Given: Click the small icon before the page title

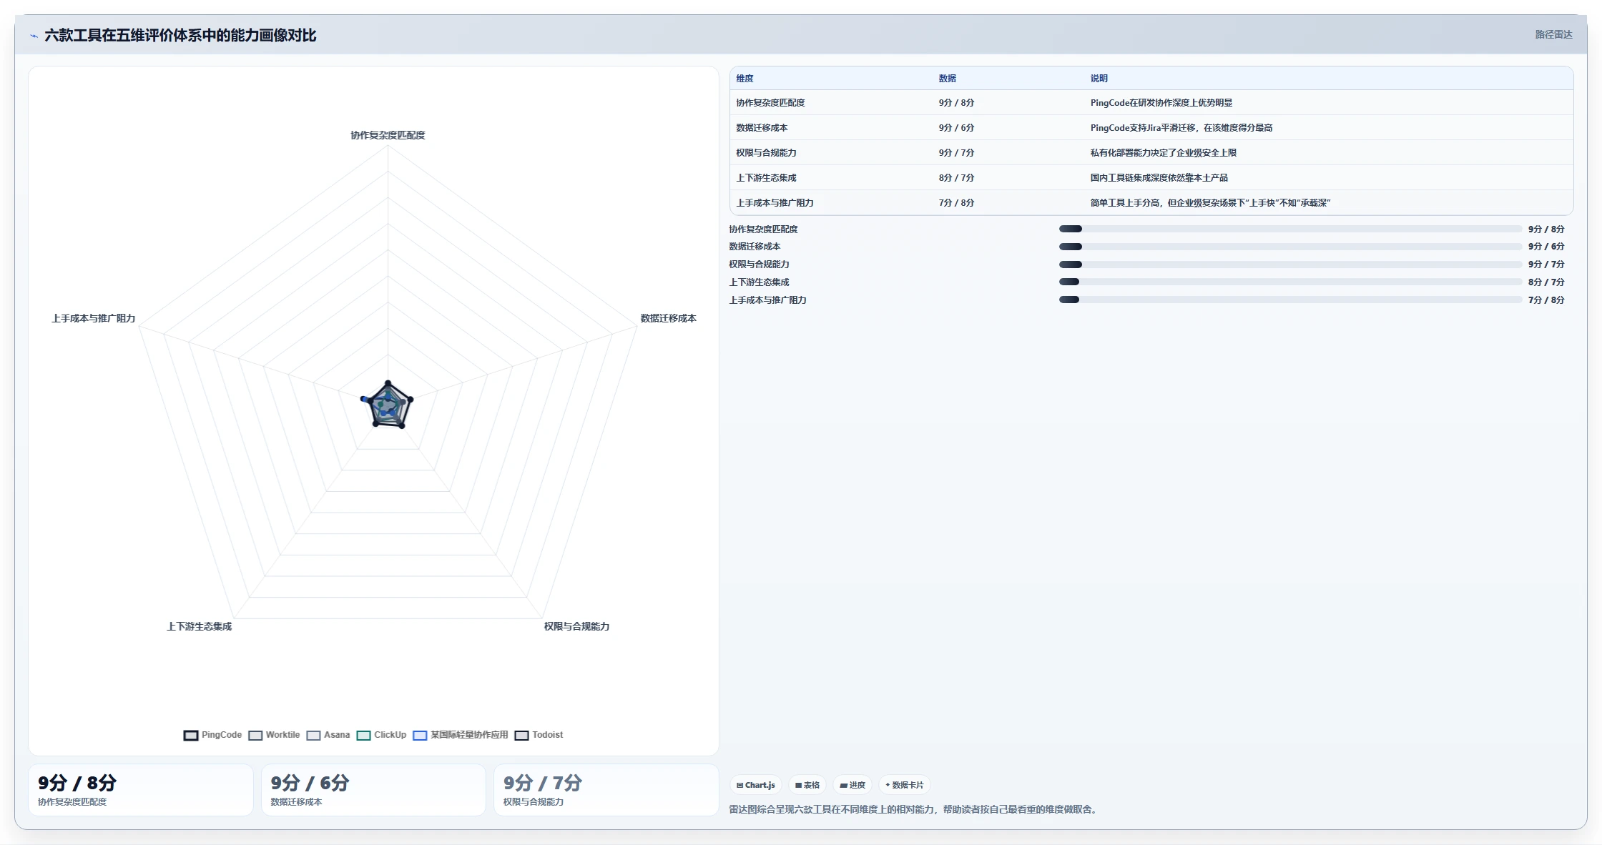Looking at the screenshot, I should [34, 36].
